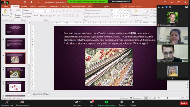Open the font size combo box
The image size is (190, 107).
point(49,11)
